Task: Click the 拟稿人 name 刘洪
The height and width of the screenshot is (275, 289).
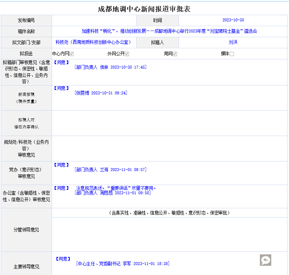Action: pos(233,42)
